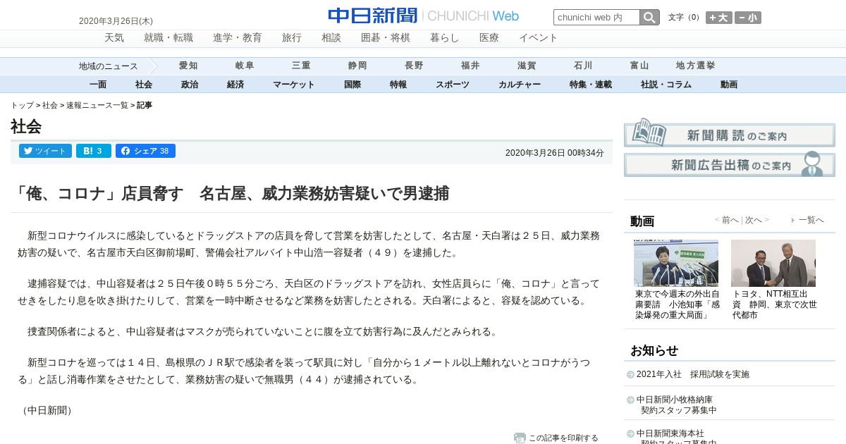Open the 中日新聞 CHUNICHI Web logo

click(424, 16)
